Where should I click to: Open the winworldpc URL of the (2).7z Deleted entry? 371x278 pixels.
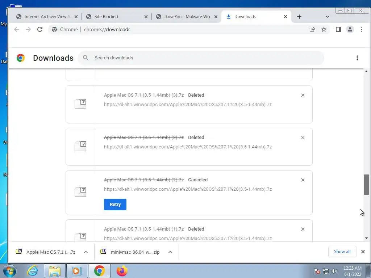[188, 147]
